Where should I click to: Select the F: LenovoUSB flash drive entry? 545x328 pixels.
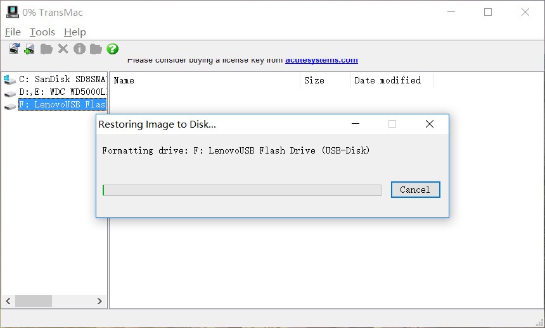(x=62, y=104)
